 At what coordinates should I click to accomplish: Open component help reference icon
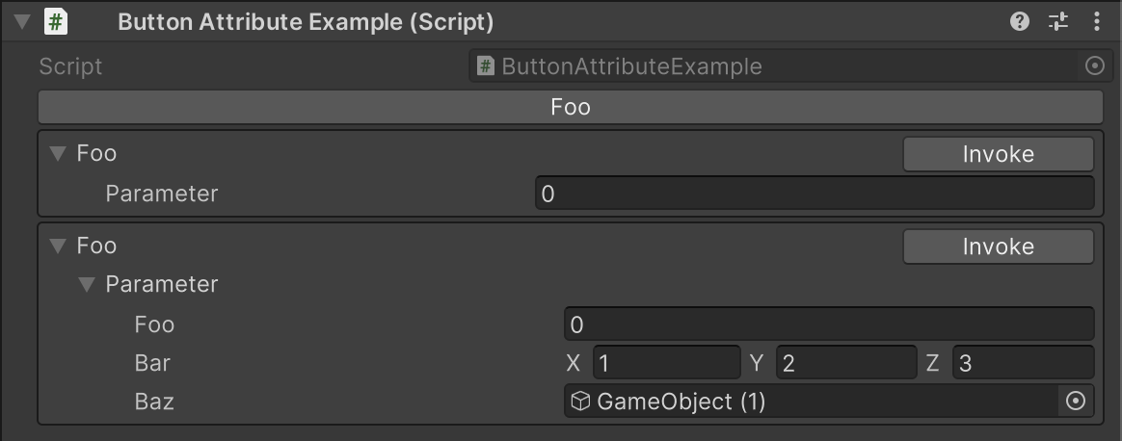tap(1020, 21)
